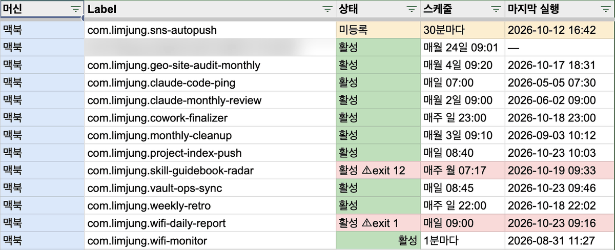
Task: Click last-run cell 2026-10-18 22:02
Action: 560,205
